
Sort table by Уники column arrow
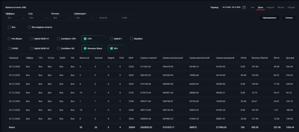(102, 58)
